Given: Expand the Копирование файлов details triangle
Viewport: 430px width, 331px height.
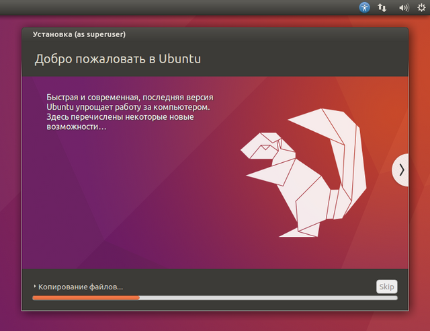Looking at the screenshot, I should tap(35, 286).
